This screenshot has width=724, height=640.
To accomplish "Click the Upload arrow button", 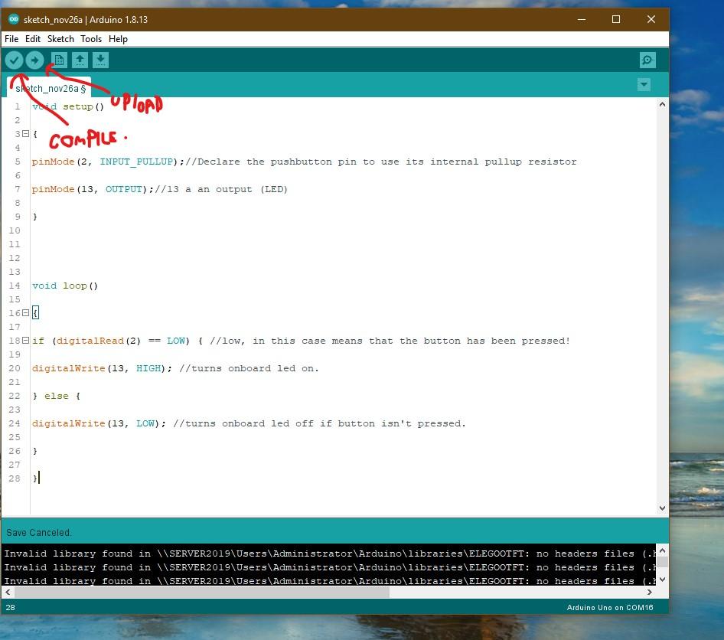I will [34, 60].
